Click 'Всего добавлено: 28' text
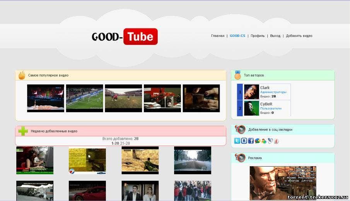350x201 pixels. 121,139
